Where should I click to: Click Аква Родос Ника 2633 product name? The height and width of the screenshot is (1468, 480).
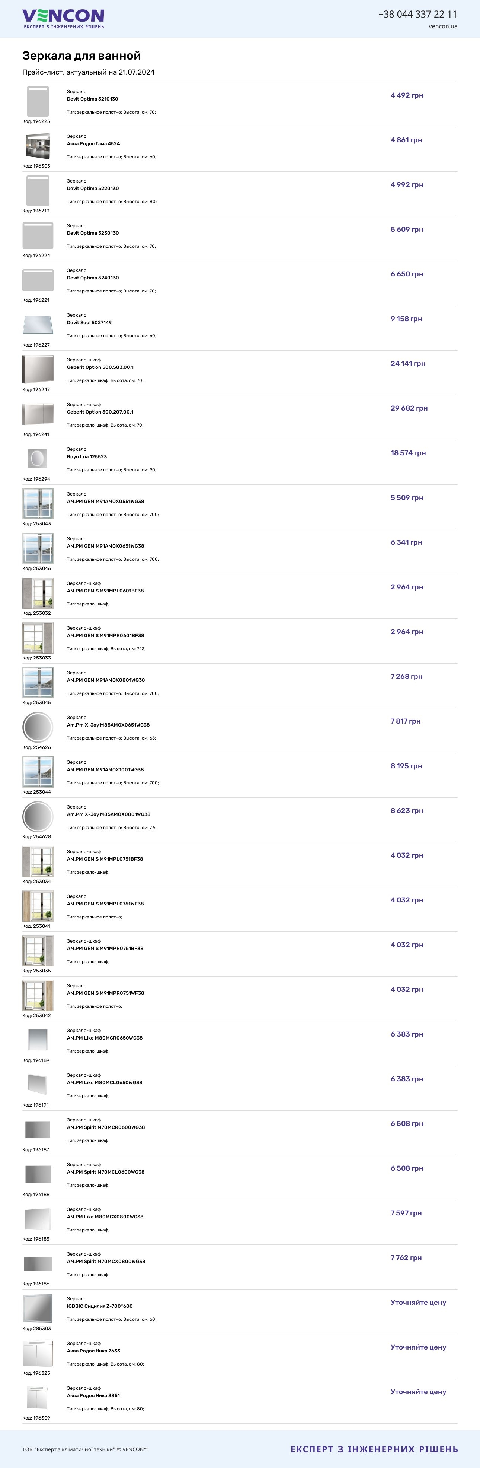click(93, 1351)
